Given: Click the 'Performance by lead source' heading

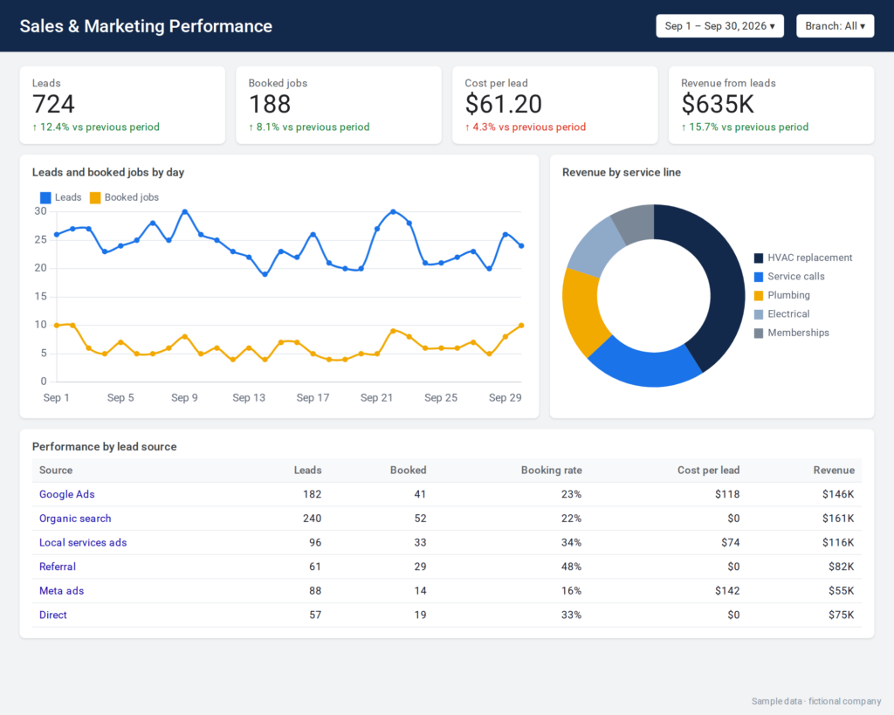Looking at the screenshot, I should (105, 446).
